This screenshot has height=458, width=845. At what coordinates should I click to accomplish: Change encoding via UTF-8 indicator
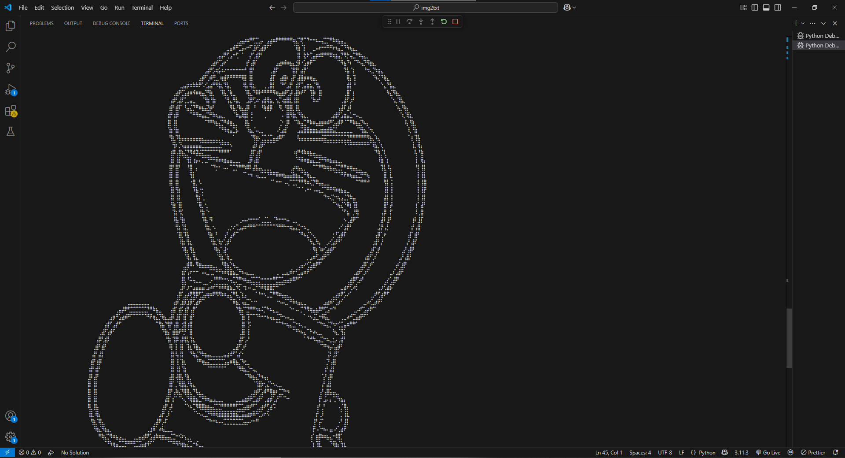[x=665, y=452]
